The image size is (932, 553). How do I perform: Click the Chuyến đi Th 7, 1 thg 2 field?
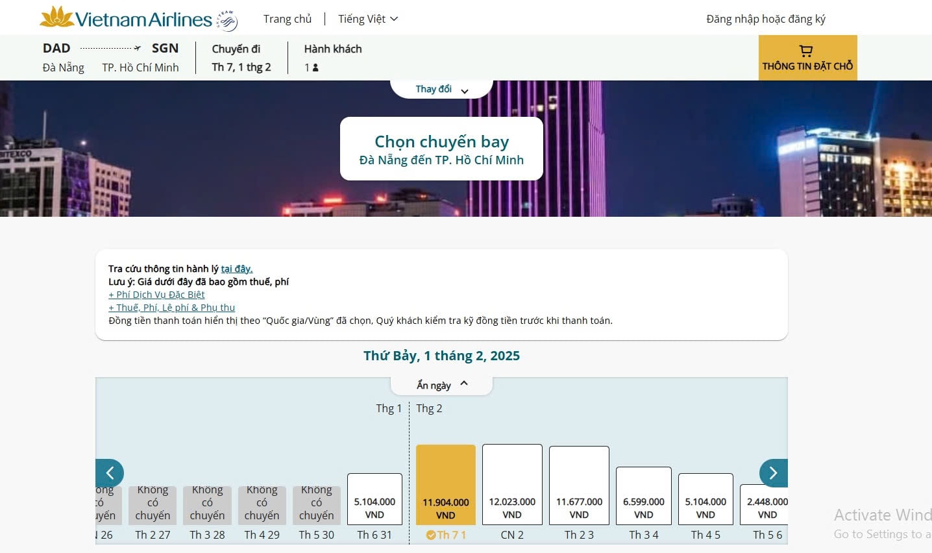[241, 58]
